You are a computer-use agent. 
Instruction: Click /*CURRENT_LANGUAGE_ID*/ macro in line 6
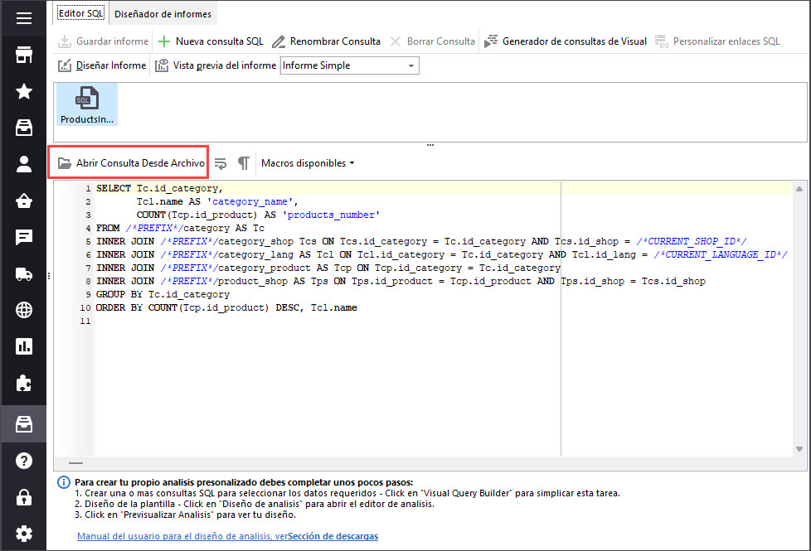[x=721, y=255]
